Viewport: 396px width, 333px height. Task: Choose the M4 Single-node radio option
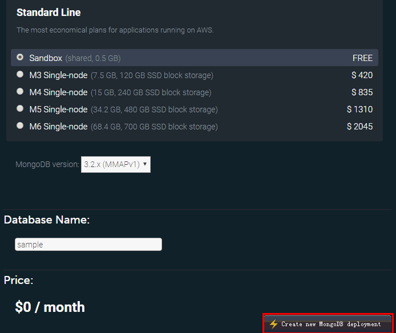click(20, 91)
